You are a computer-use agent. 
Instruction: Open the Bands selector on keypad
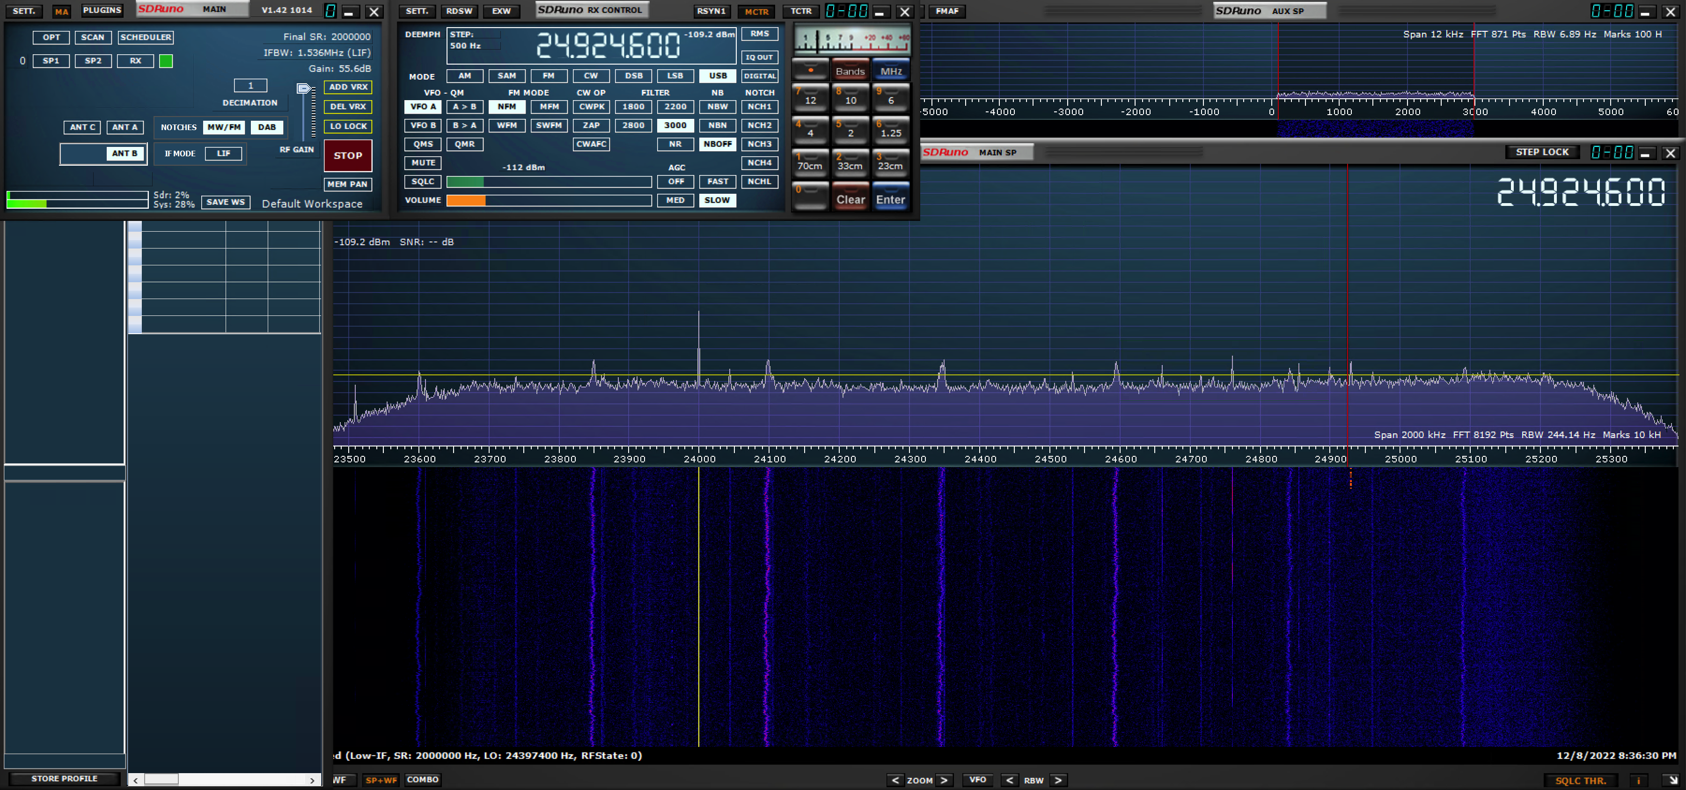point(850,70)
